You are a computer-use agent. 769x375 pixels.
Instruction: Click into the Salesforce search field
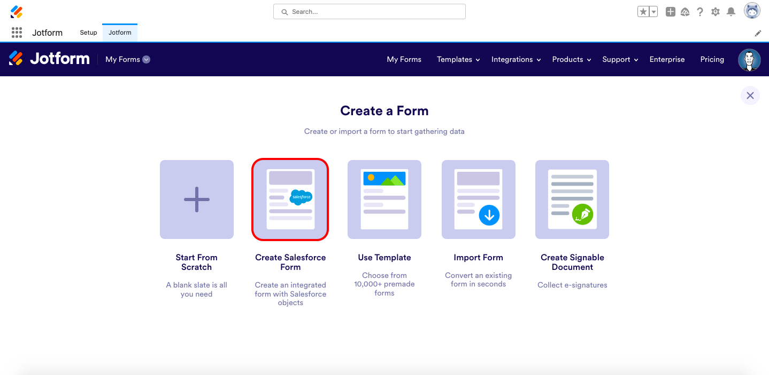(x=370, y=12)
